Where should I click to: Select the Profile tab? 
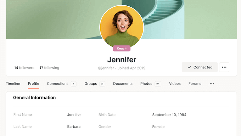click(x=34, y=84)
